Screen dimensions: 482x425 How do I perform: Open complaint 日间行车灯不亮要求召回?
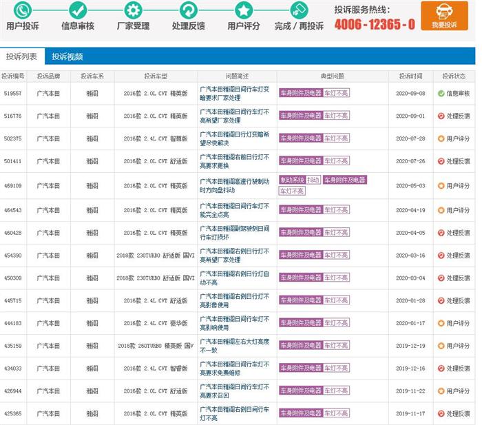[x=235, y=391]
